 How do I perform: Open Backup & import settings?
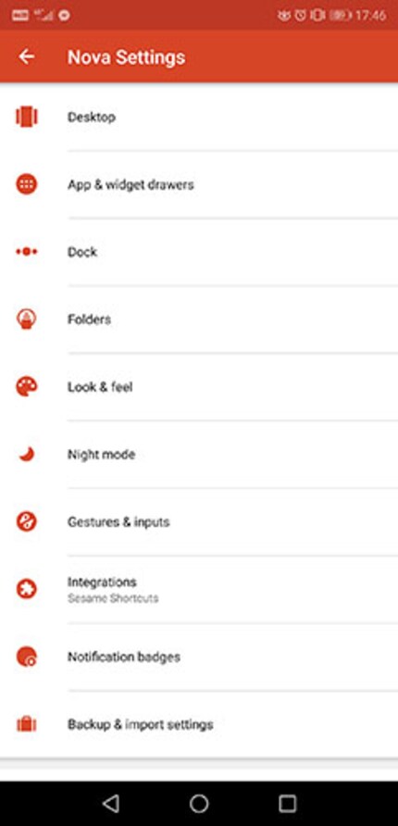(199, 724)
